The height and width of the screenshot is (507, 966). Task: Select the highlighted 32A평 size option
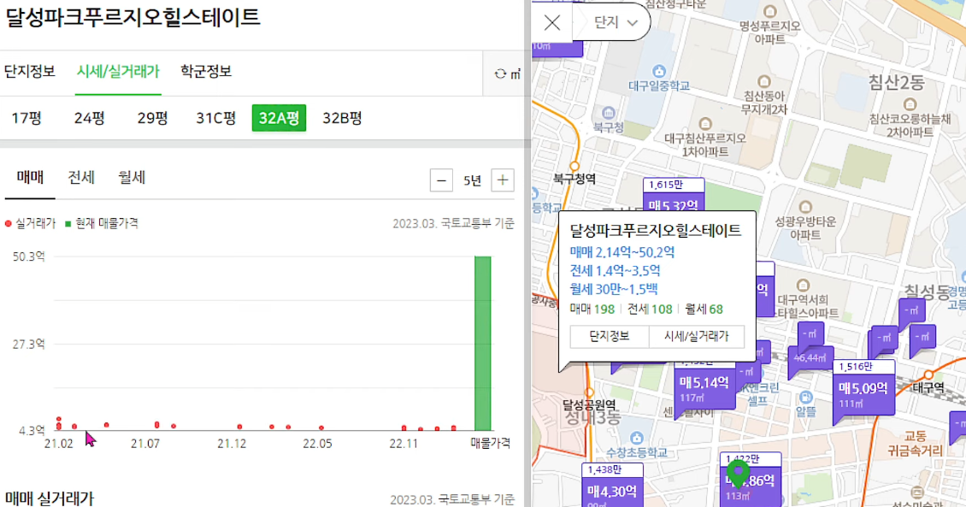[279, 118]
